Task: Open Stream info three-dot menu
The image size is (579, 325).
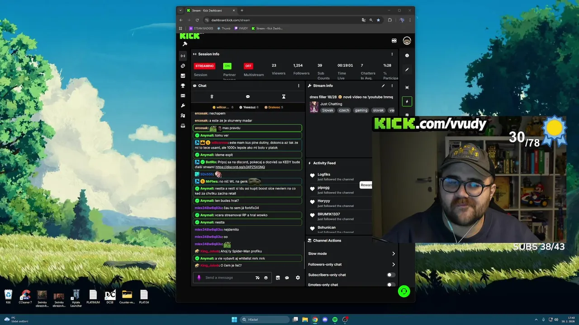Action: coord(392,86)
